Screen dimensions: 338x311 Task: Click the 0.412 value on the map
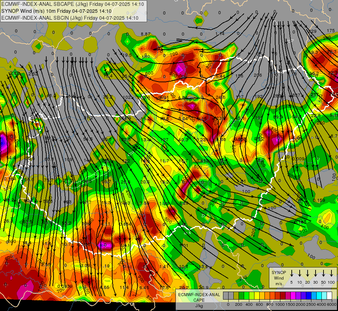coord(203,161)
